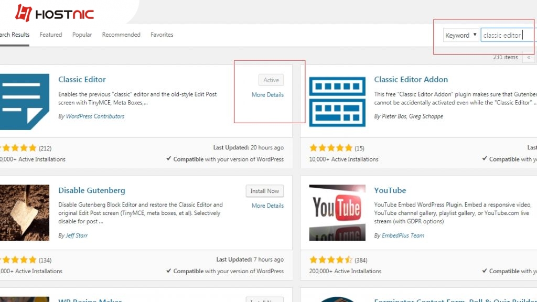This screenshot has height=302, width=537.
Task: Open the Disable Gutenberg shovel thumbnail
Action: pos(25,213)
